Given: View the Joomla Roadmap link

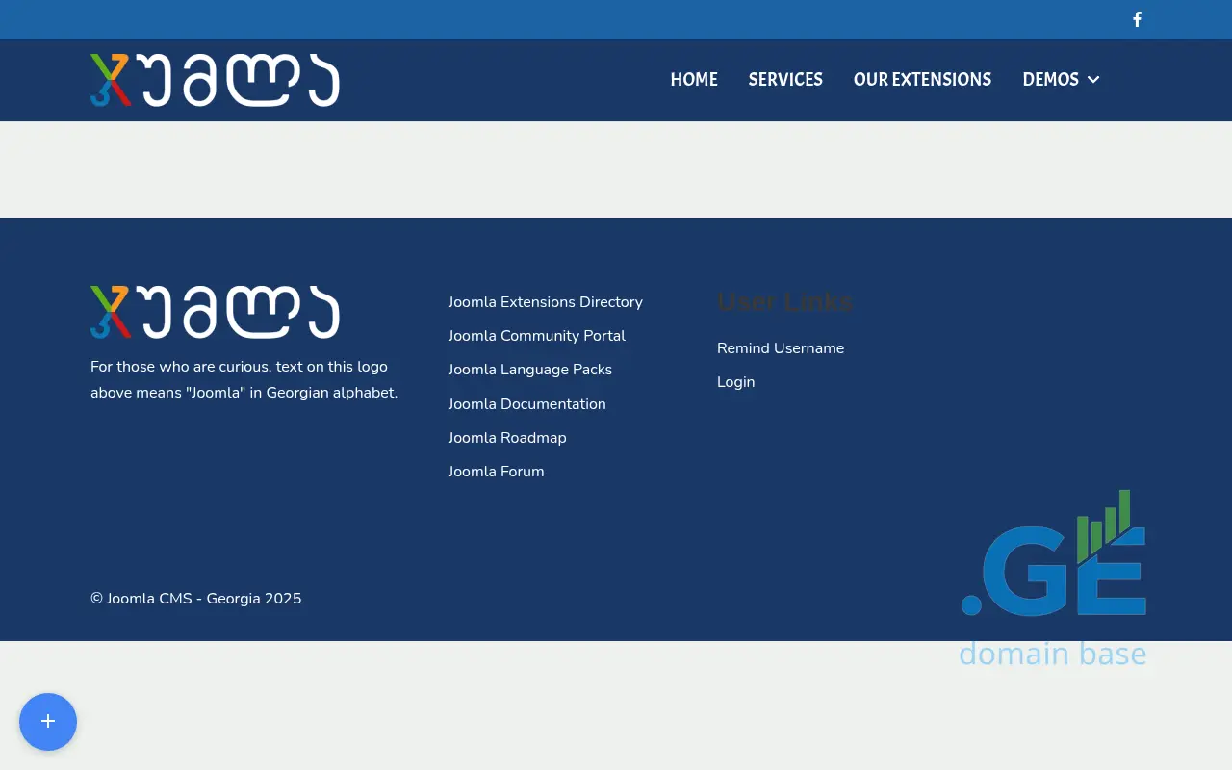Looking at the screenshot, I should click(506, 438).
